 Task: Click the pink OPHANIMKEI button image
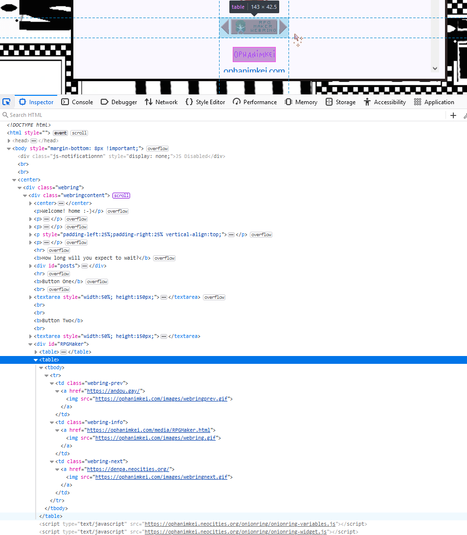[x=254, y=54]
